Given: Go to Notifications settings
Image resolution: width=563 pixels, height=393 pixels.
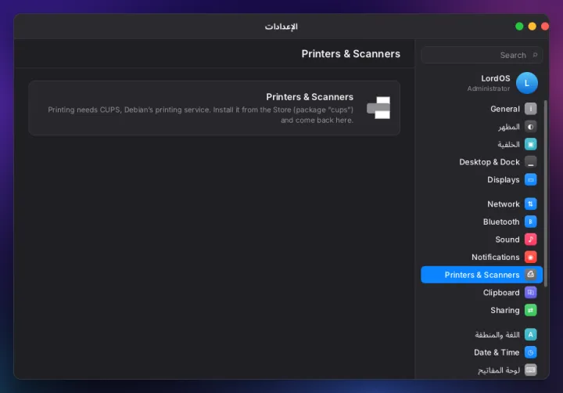Looking at the screenshot, I should tap(482, 257).
